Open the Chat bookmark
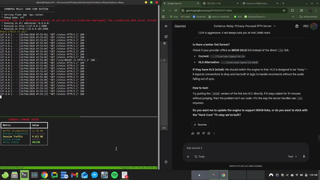320x180 pixels. (174, 17)
